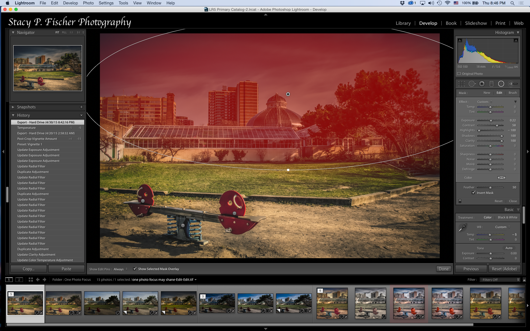Open the Develop menu in menu bar
Screen dimensions: 530x331
tap(70, 3)
